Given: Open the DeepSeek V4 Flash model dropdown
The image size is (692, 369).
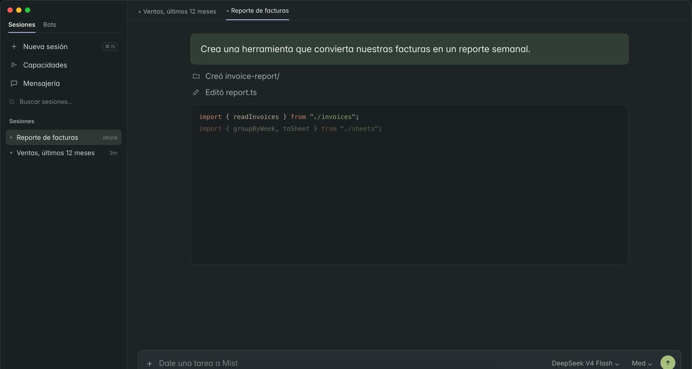Looking at the screenshot, I should 585,363.
